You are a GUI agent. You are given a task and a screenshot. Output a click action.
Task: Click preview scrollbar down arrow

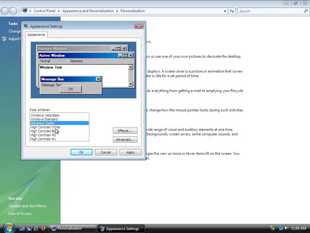coord(131,84)
